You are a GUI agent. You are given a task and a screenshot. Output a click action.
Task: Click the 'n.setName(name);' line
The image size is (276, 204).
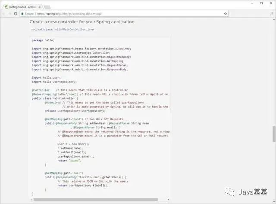70,148
